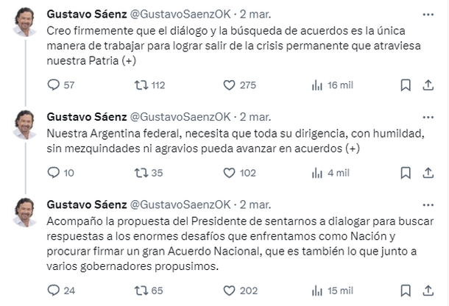
Task: Open more options for first tweet
Action: point(428,13)
